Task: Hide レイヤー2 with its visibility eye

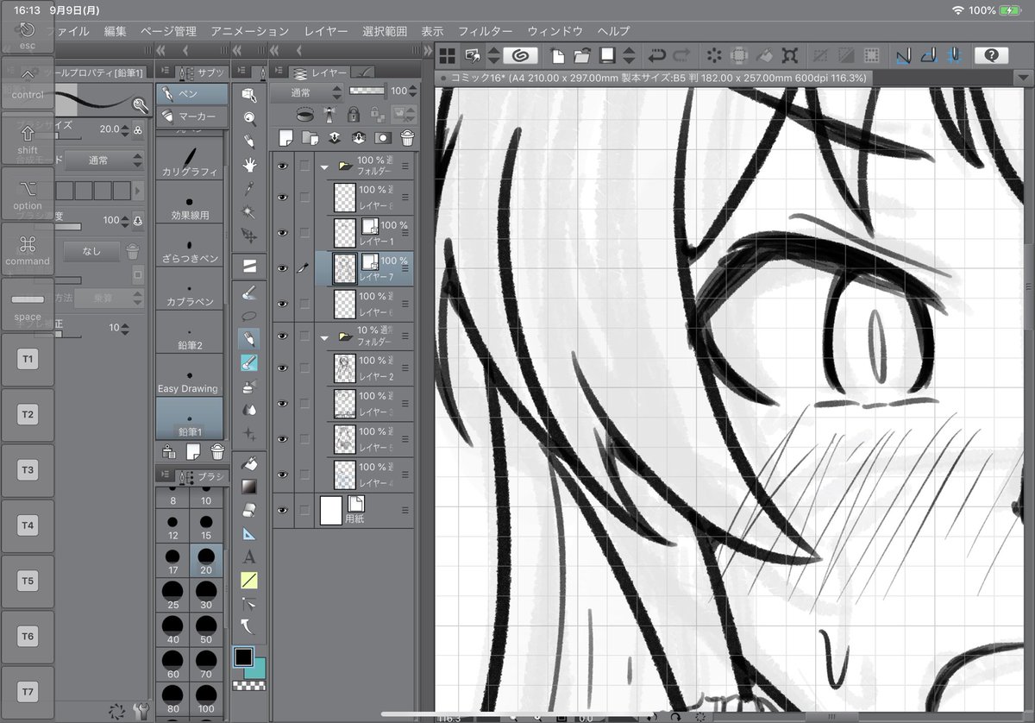Action: [x=282, y=370]
